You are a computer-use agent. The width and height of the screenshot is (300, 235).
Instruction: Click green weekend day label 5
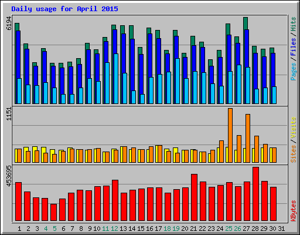[x=54, y=229]
